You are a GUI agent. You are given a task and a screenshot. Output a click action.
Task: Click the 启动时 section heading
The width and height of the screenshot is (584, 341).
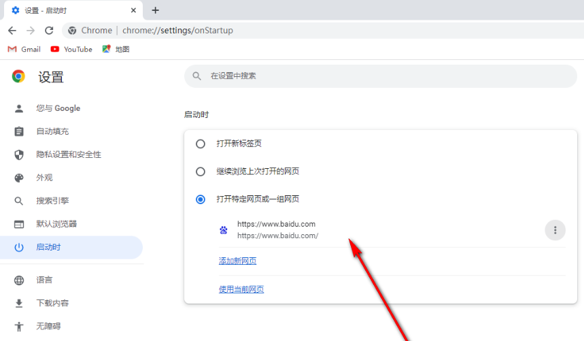196,114
